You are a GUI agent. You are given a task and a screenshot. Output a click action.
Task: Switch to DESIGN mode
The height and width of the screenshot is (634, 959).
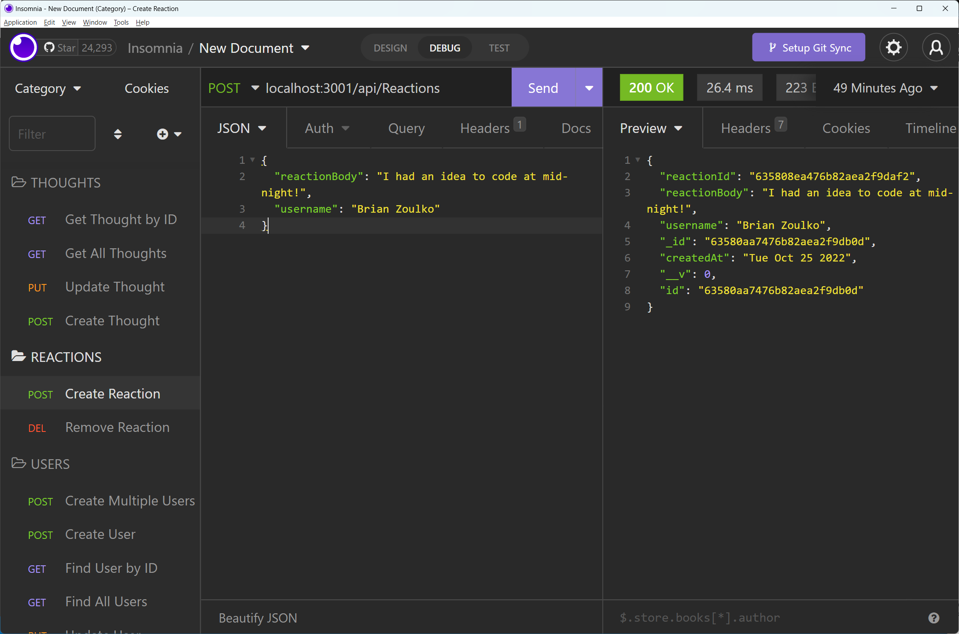[x=390, y=48]
